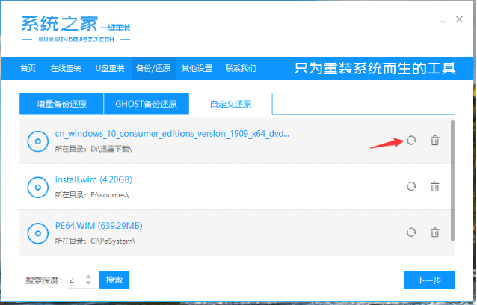The width and height of the screenshot is (477, 305).
Task: Switch to GHOST备份还原 tab
Action: 146,103
